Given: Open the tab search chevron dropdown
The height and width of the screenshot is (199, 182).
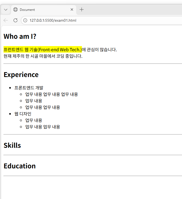Looking at the screenshot, I should (x=6, y=10).
